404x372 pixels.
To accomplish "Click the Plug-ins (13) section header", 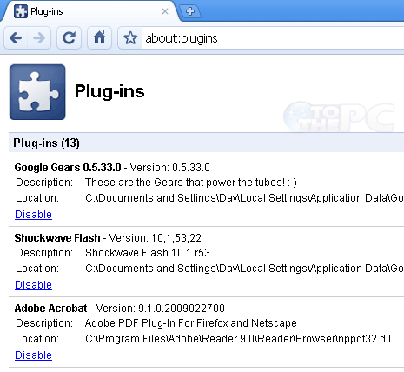I will coord(46,143).
